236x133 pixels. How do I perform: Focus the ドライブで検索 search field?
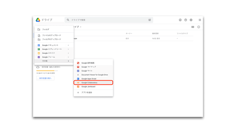click(x=109, y=20)
